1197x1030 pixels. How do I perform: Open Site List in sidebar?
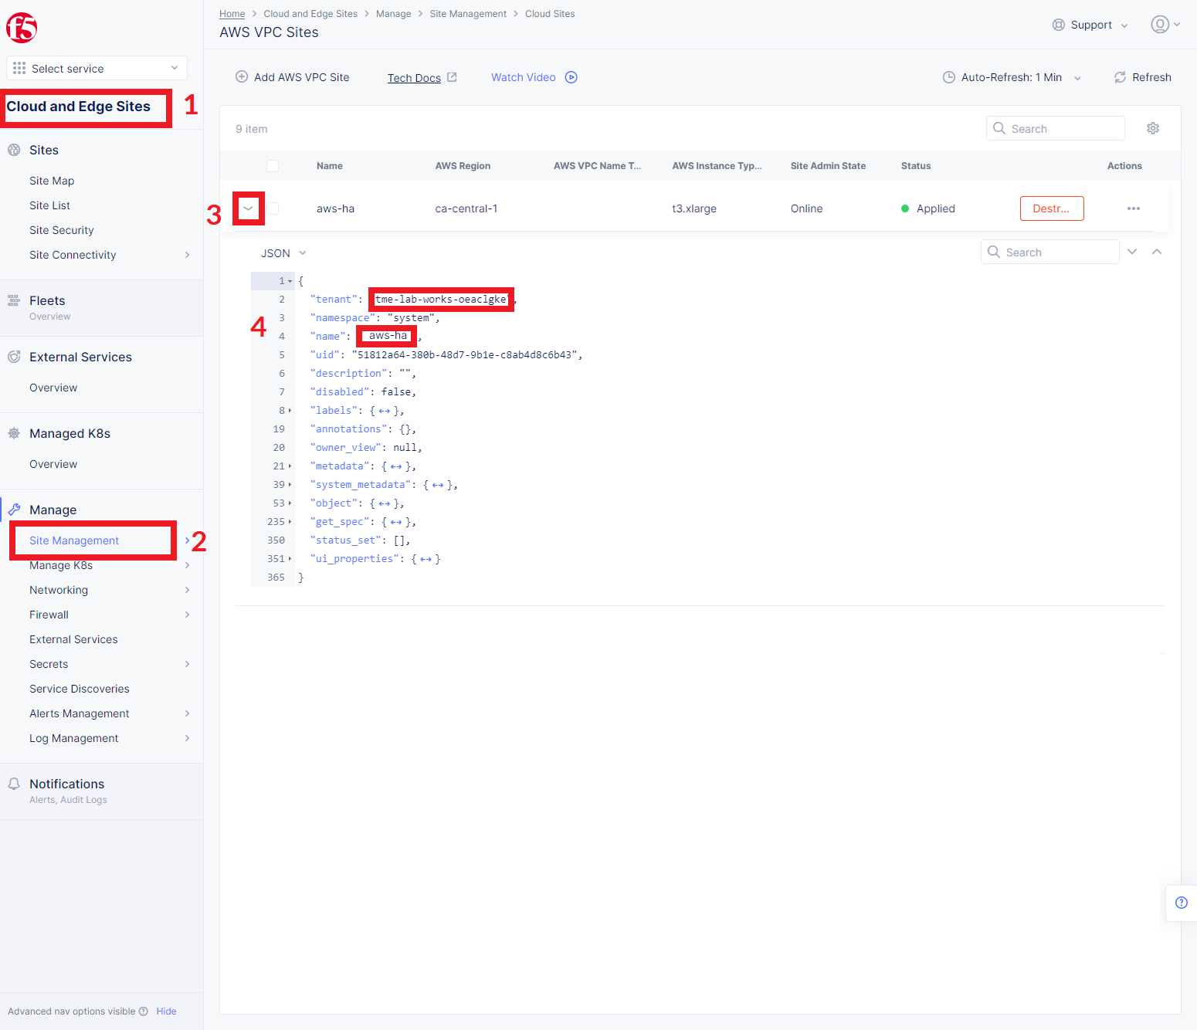pyautogui.click(x=49, y=205)
